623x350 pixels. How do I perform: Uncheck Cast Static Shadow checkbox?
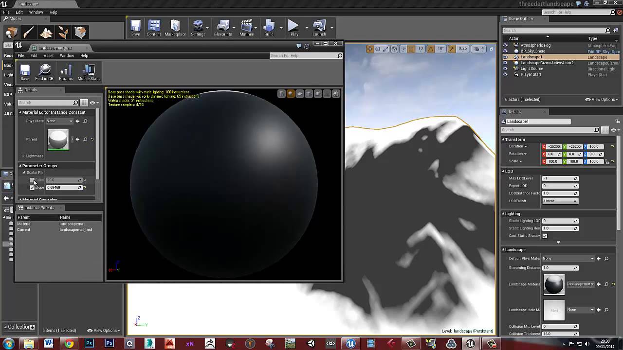[545, 236]
